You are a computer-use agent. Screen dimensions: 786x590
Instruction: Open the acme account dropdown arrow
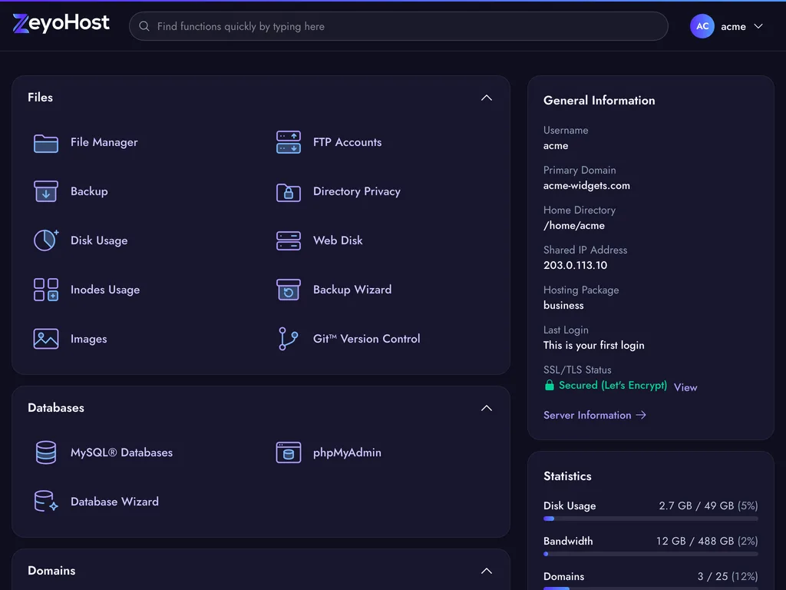click(758, 26)
